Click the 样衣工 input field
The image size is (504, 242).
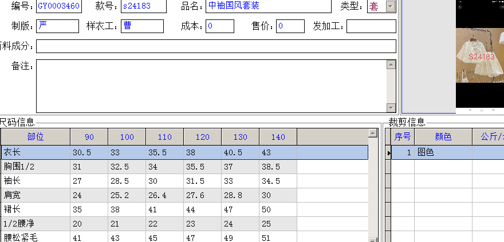tap(143, 26)
